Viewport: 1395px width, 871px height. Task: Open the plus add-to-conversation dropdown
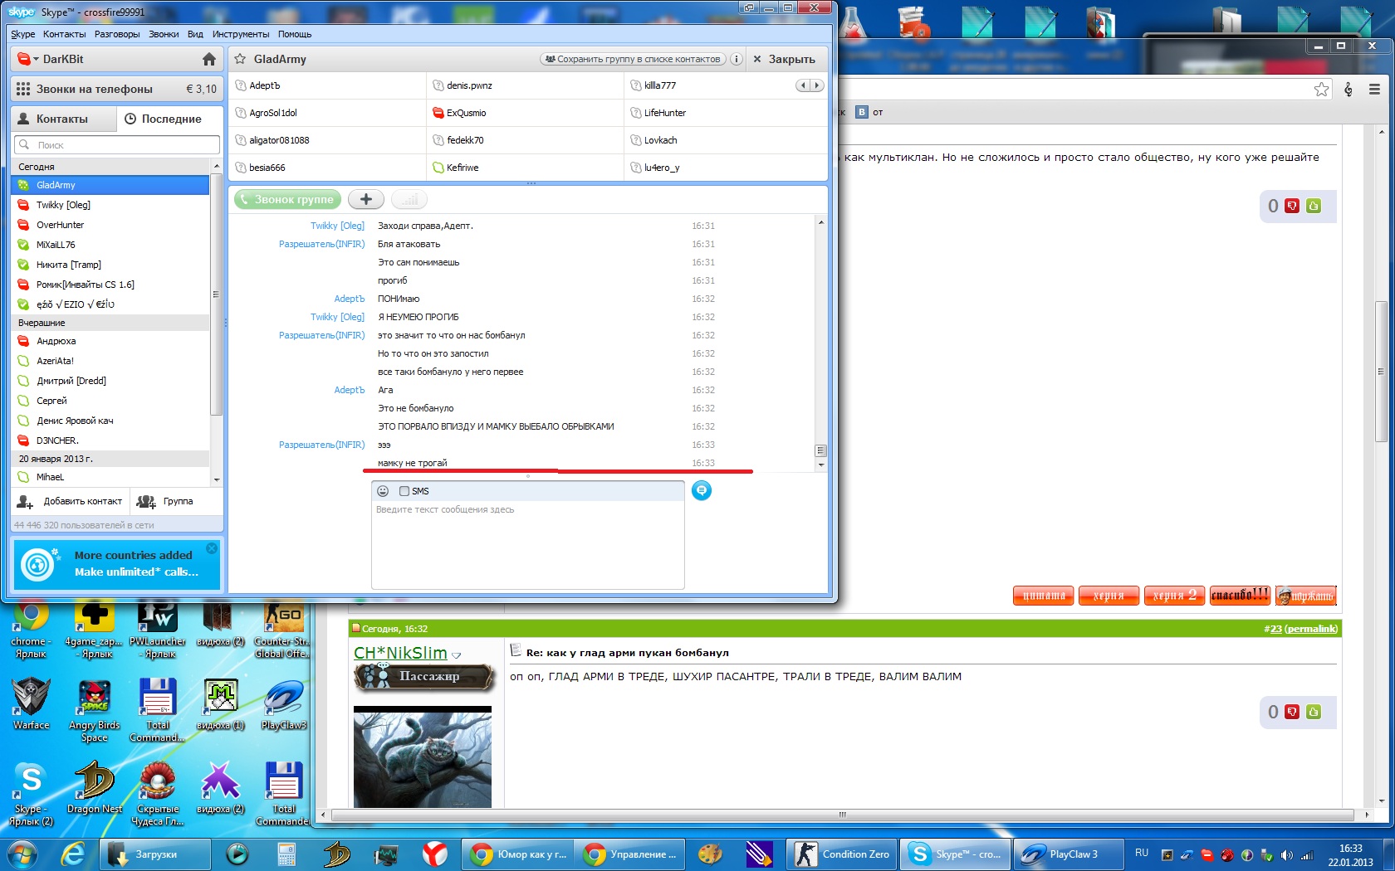[x=366, y=200]
